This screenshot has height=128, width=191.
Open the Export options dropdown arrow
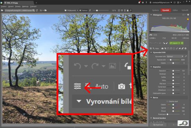click(179, 43)
